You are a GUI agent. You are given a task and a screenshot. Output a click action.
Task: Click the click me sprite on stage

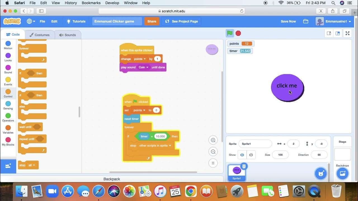pyautogui.click(x=287, y=88)
